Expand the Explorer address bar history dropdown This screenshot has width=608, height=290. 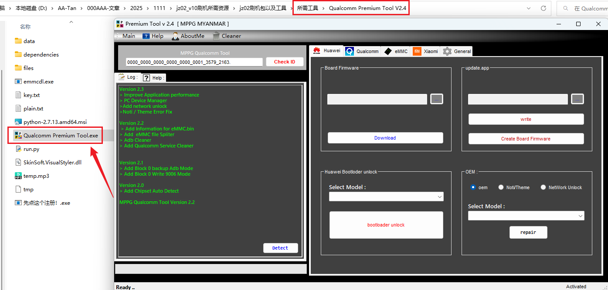point(529,8)
